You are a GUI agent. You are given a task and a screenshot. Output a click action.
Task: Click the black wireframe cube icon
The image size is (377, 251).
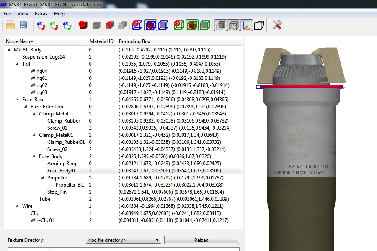click(x=259, y=25)
